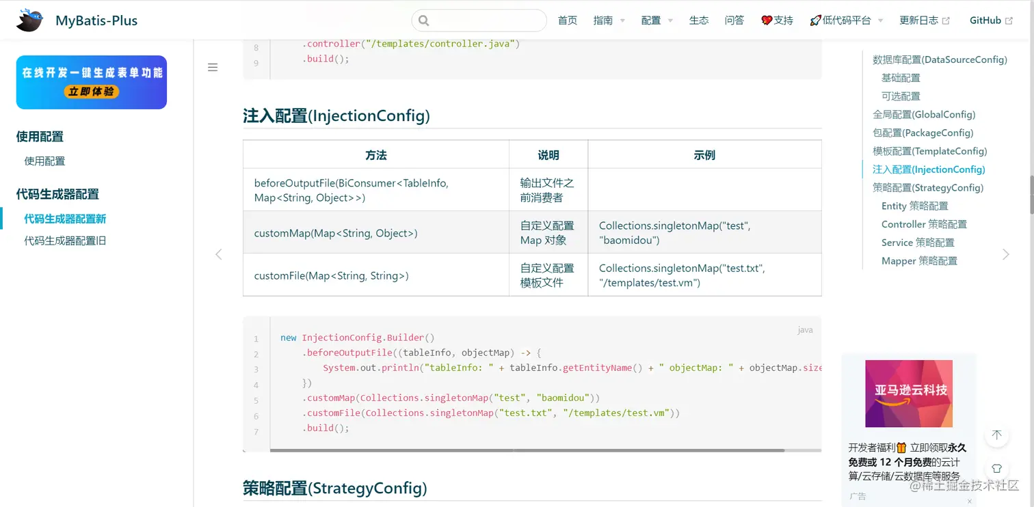Open the 指南 nav menu
This screenshot has width=1034, height=507.
pos(603,20)
